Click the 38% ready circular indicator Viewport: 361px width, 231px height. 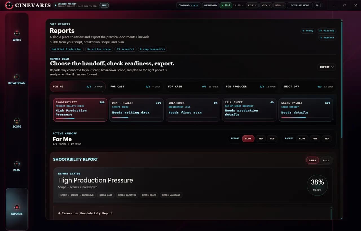coord(317,185)
